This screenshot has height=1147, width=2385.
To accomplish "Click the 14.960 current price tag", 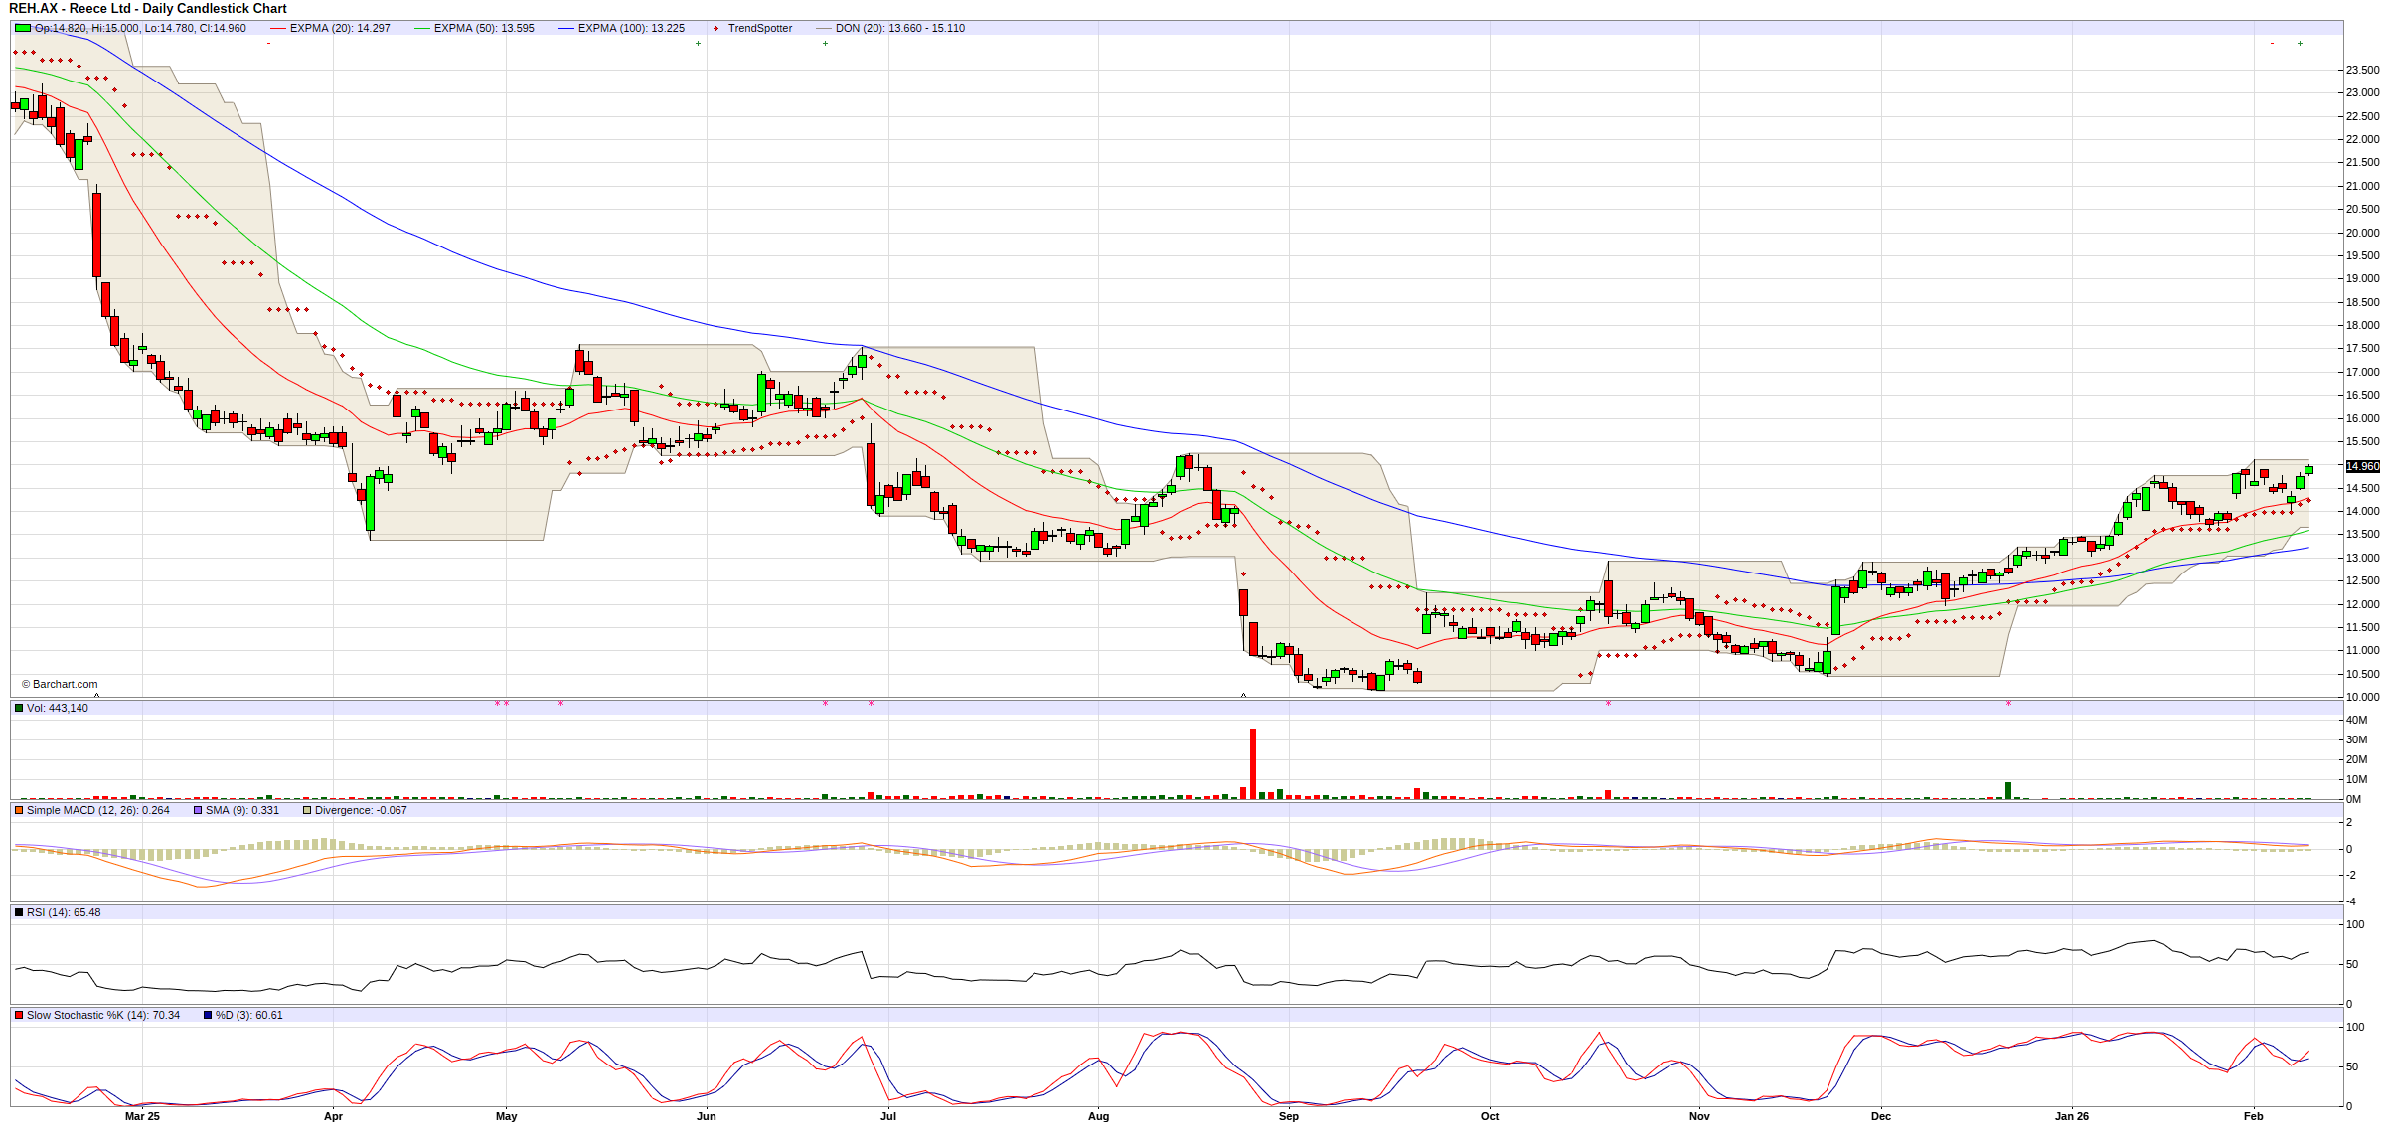I will click(x=2362, y=466).
